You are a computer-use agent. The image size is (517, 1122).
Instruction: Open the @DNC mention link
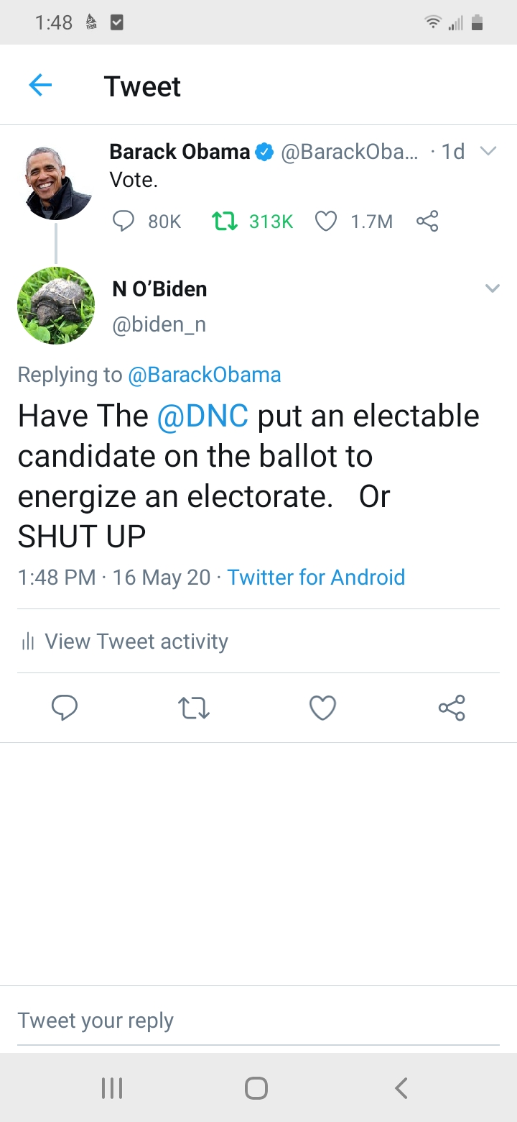(202, 416)
